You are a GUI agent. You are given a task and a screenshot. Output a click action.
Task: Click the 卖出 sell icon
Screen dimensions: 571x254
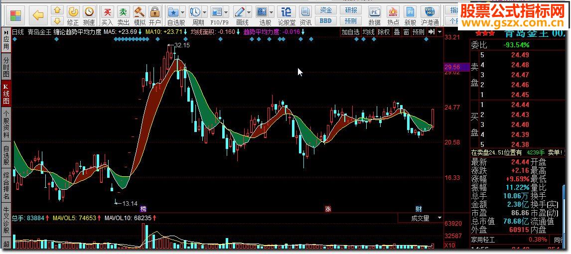[124, 16]
